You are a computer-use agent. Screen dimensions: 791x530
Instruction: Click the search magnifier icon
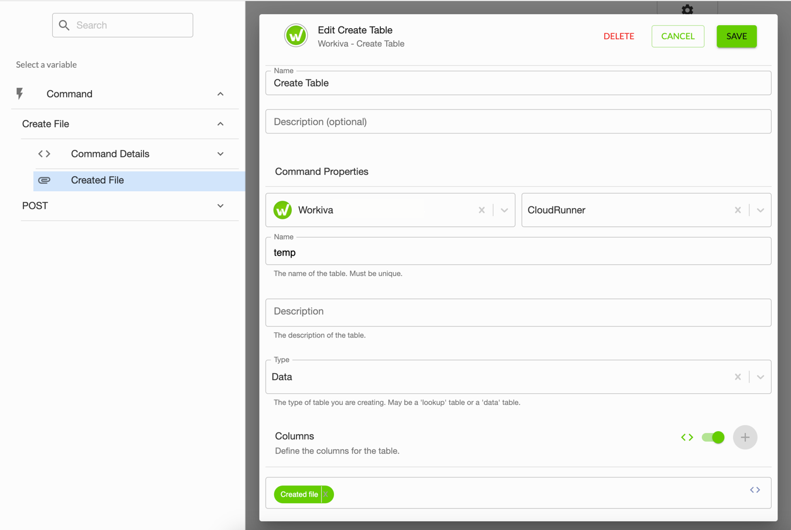pyautogui.click(x=64, y=25)
